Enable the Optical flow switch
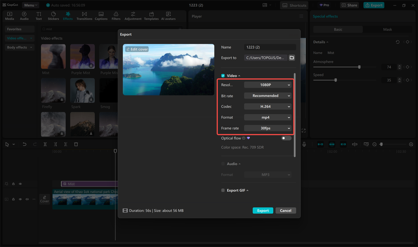The height and width of the screenshot is (247, 418). [x=286, y=138]
